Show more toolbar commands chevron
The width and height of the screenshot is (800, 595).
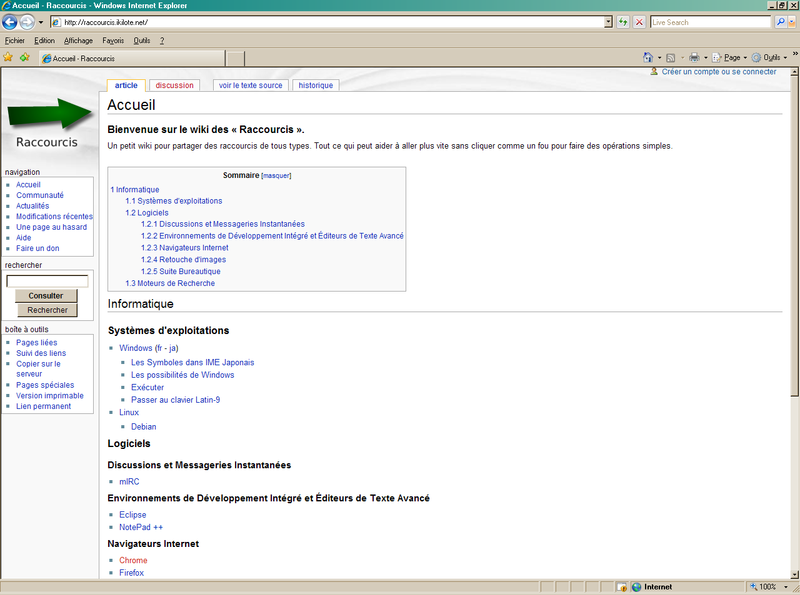(x=795, y=54)
